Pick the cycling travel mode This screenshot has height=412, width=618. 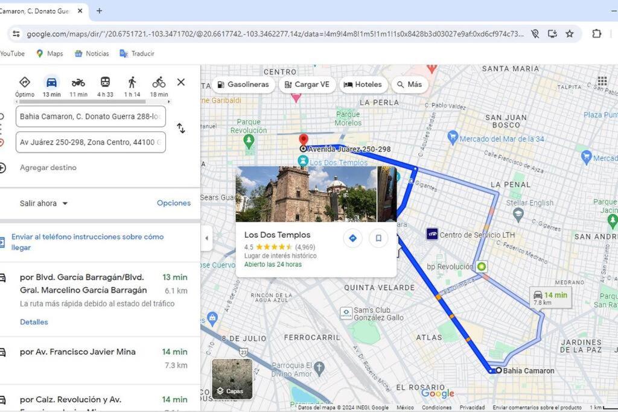pyautogui.click(x=159, y=82)
